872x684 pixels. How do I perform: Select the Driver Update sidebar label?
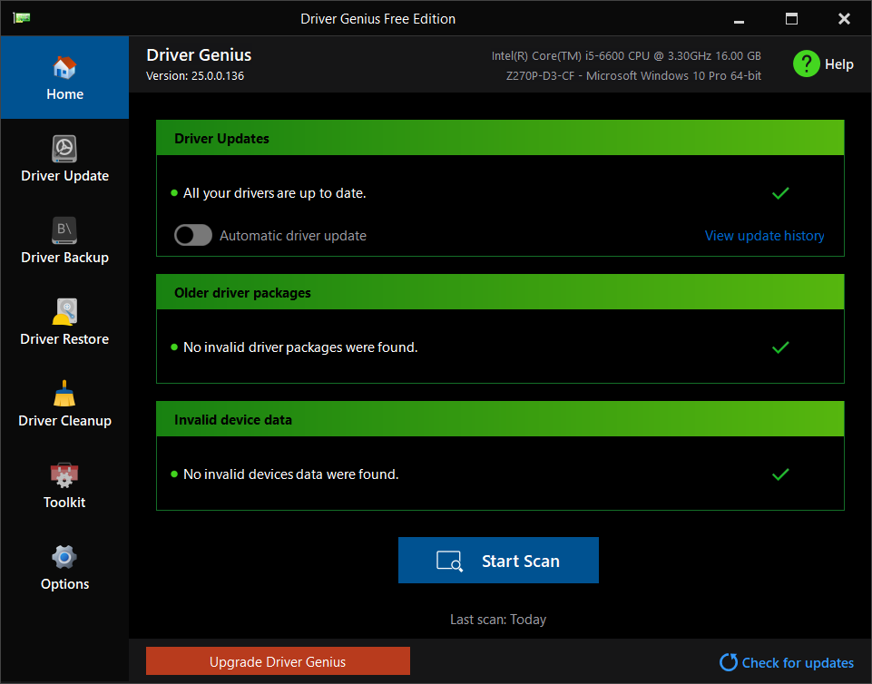point(64,176)
